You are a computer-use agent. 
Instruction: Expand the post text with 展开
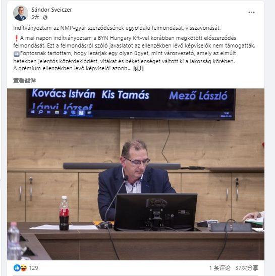click(x=139, y=68)
